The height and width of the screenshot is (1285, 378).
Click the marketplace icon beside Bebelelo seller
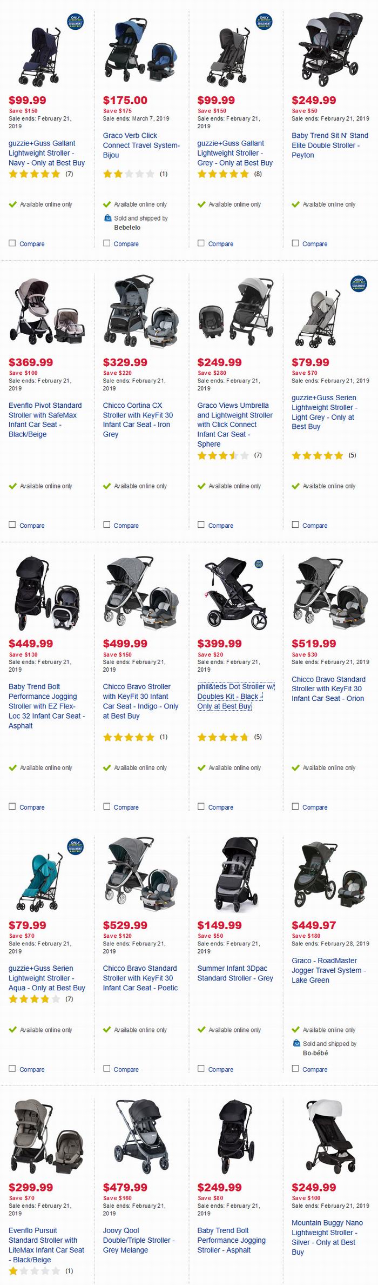107,218
